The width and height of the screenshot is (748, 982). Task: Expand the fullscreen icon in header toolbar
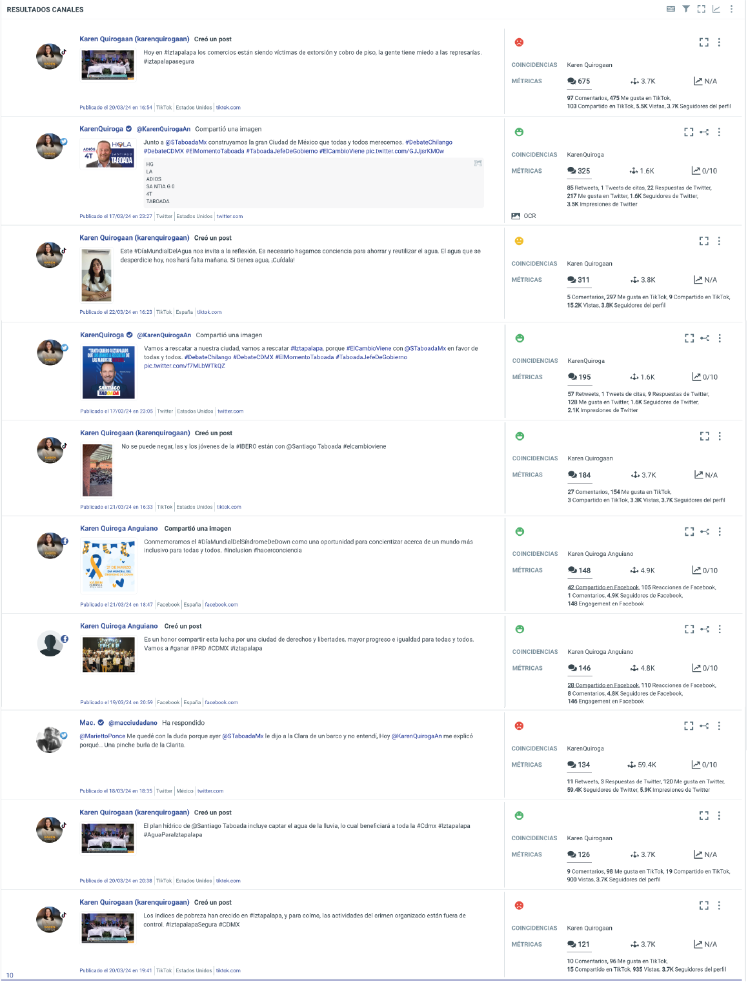point(702,9)
